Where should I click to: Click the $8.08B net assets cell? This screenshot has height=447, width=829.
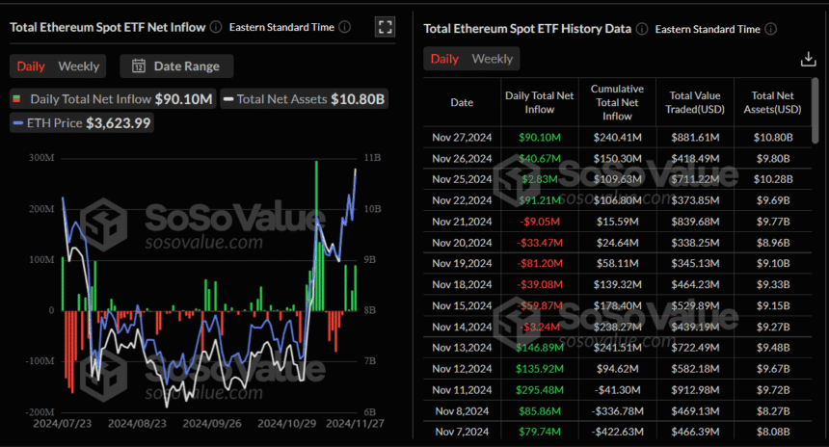click(x=773, y=432)
